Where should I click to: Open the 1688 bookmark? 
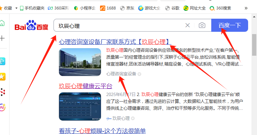click(108, 8)
